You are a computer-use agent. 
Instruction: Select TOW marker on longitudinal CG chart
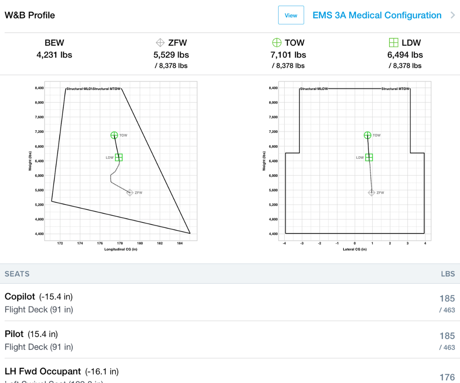(114, 135)
